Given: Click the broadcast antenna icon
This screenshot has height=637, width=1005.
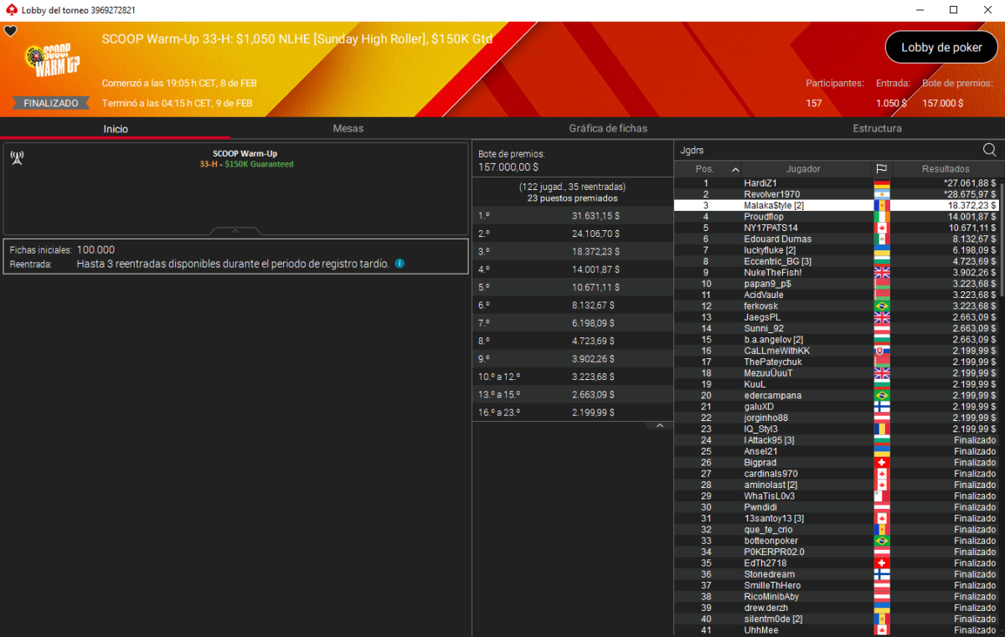Looking at the screenshot, I should (17, 157).
